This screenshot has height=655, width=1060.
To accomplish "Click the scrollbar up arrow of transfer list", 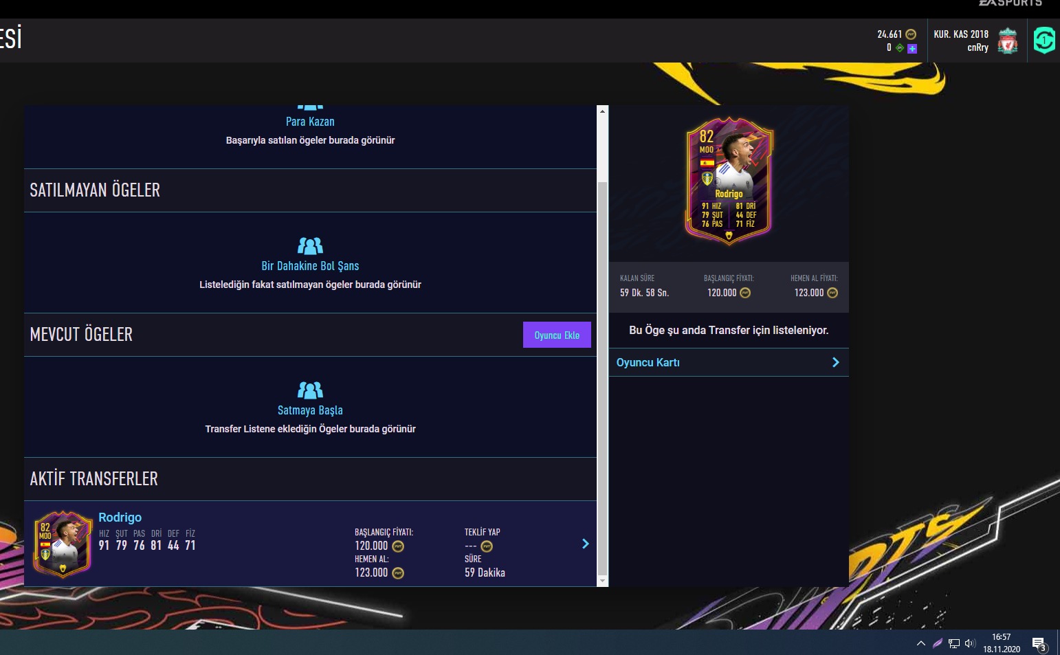I will click(x=603, y=111).
